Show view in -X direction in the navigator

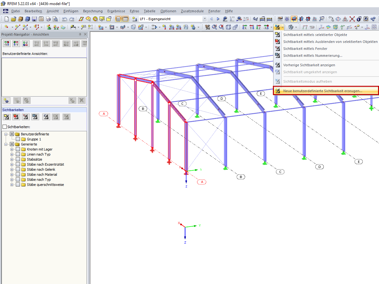tap(7, 44)
